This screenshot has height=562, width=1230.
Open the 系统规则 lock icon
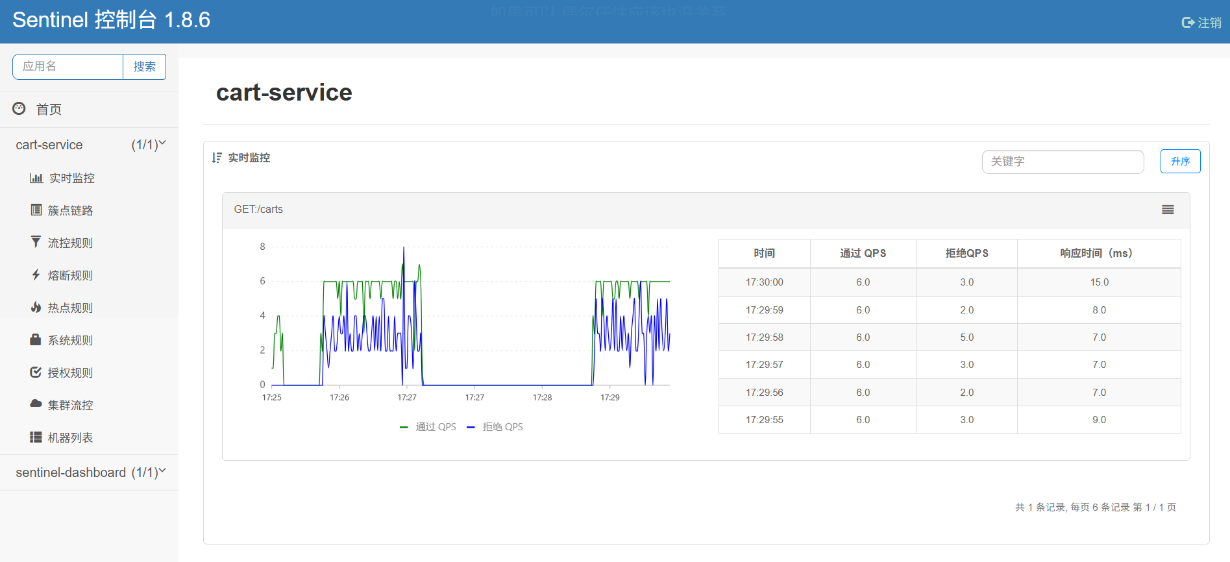click(36, 339)
